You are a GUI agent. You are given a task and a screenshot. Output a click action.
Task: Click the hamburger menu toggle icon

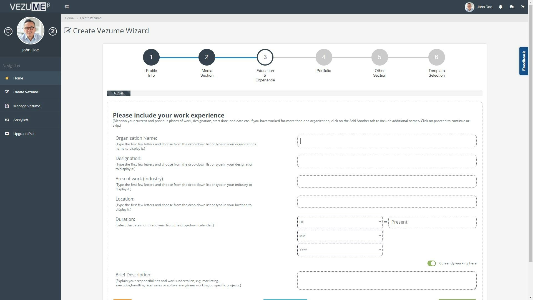tap(67, 7)
